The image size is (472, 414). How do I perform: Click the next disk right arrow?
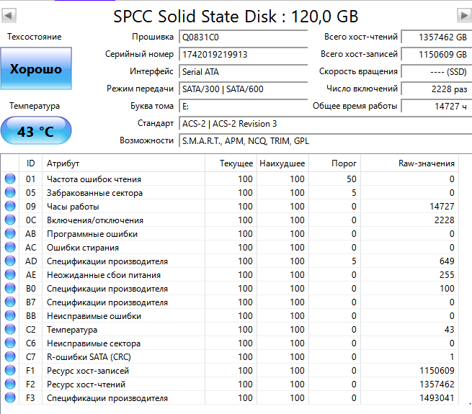(x=463, y=16)
